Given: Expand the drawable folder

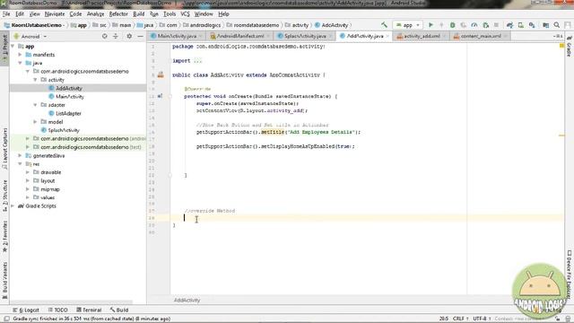Looking at the screenshot, I should click(28, 172).
